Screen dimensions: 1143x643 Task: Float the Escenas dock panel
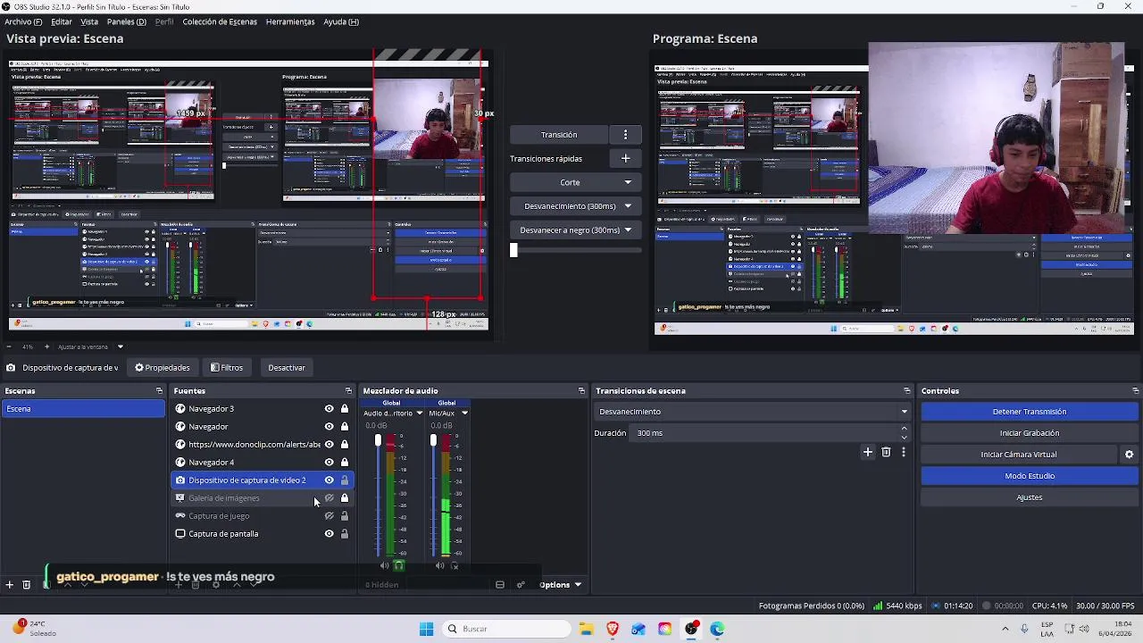click(x=159, y=391)
